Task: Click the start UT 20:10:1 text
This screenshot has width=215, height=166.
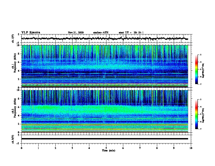Action: tap(131, 33)
